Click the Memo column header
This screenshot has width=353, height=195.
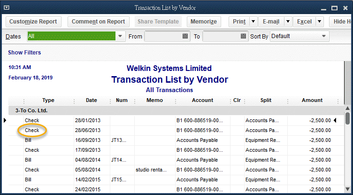(154, 100)
